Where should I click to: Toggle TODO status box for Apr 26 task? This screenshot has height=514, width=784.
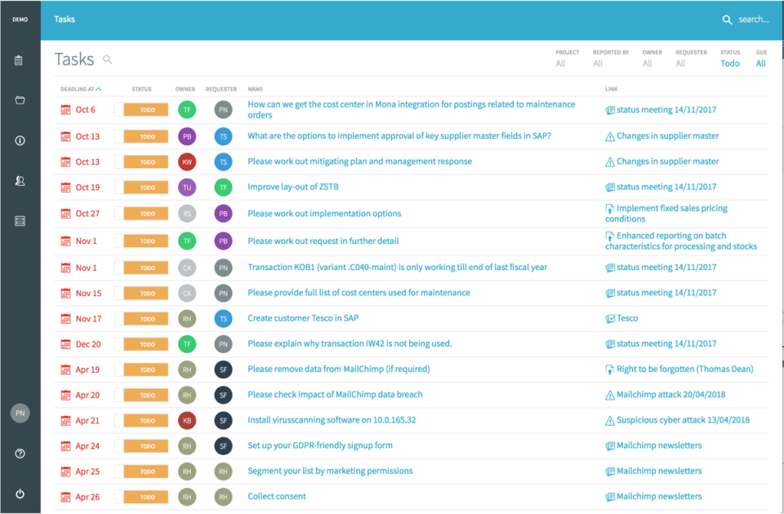click(x=119, y=497)
